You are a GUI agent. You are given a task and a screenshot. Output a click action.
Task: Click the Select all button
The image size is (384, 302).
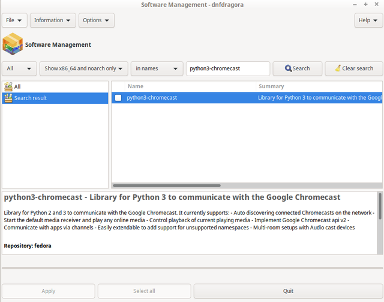pyautogui.click(x=144, y=291)
